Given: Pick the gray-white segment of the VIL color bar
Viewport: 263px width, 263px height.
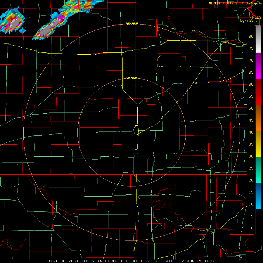Looking at the screenshot, I should [x=258, y=39].
